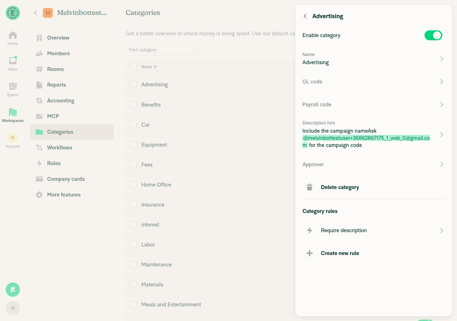Click back arrow beside workspace name
Image resolution: width=457 pixels, height=321 pixels.
click(x=35, y=13)
